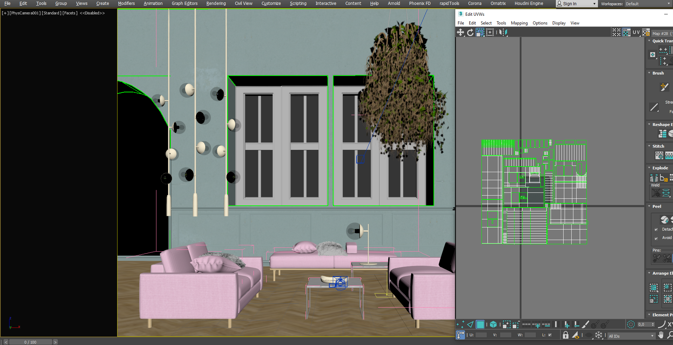This screenshot has width=673, height=345.
Task: Toggle the L: lock checkbox
Action: tap(550, 335)
